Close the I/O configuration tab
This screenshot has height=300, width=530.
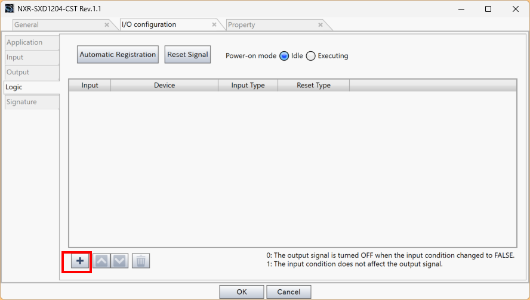coord(214,24)
